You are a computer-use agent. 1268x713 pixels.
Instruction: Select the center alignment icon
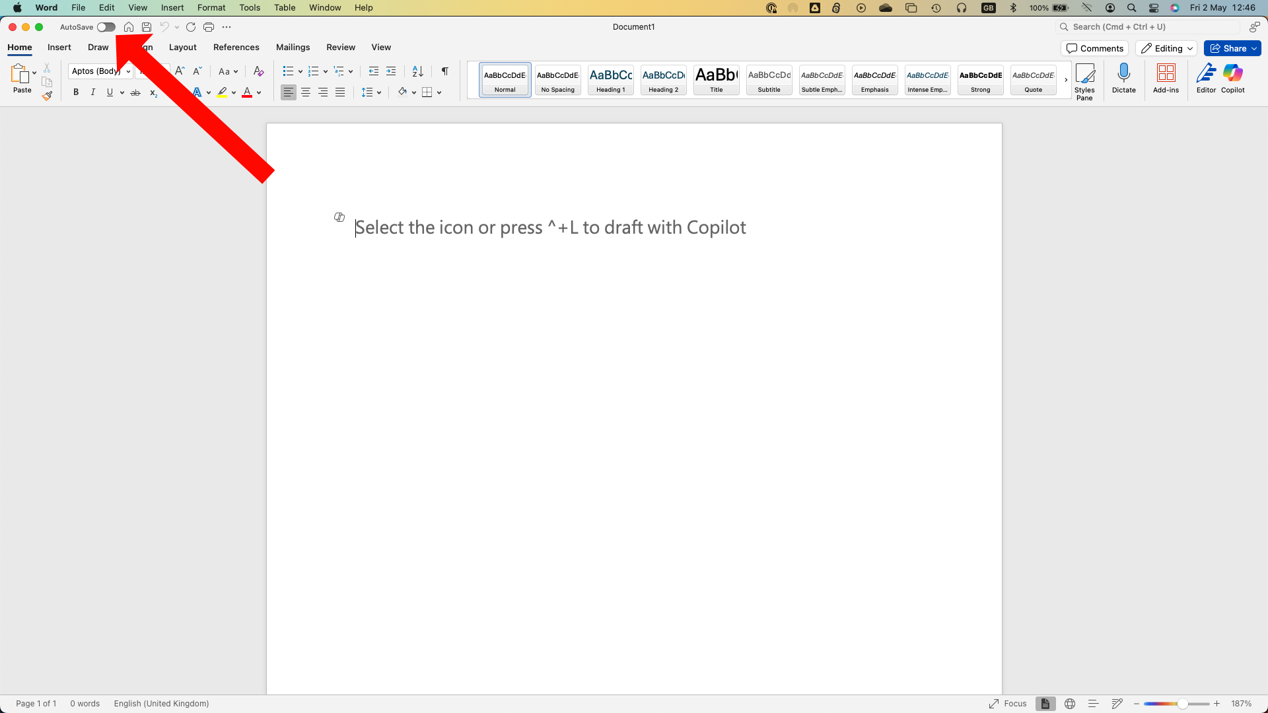[305, 92]
